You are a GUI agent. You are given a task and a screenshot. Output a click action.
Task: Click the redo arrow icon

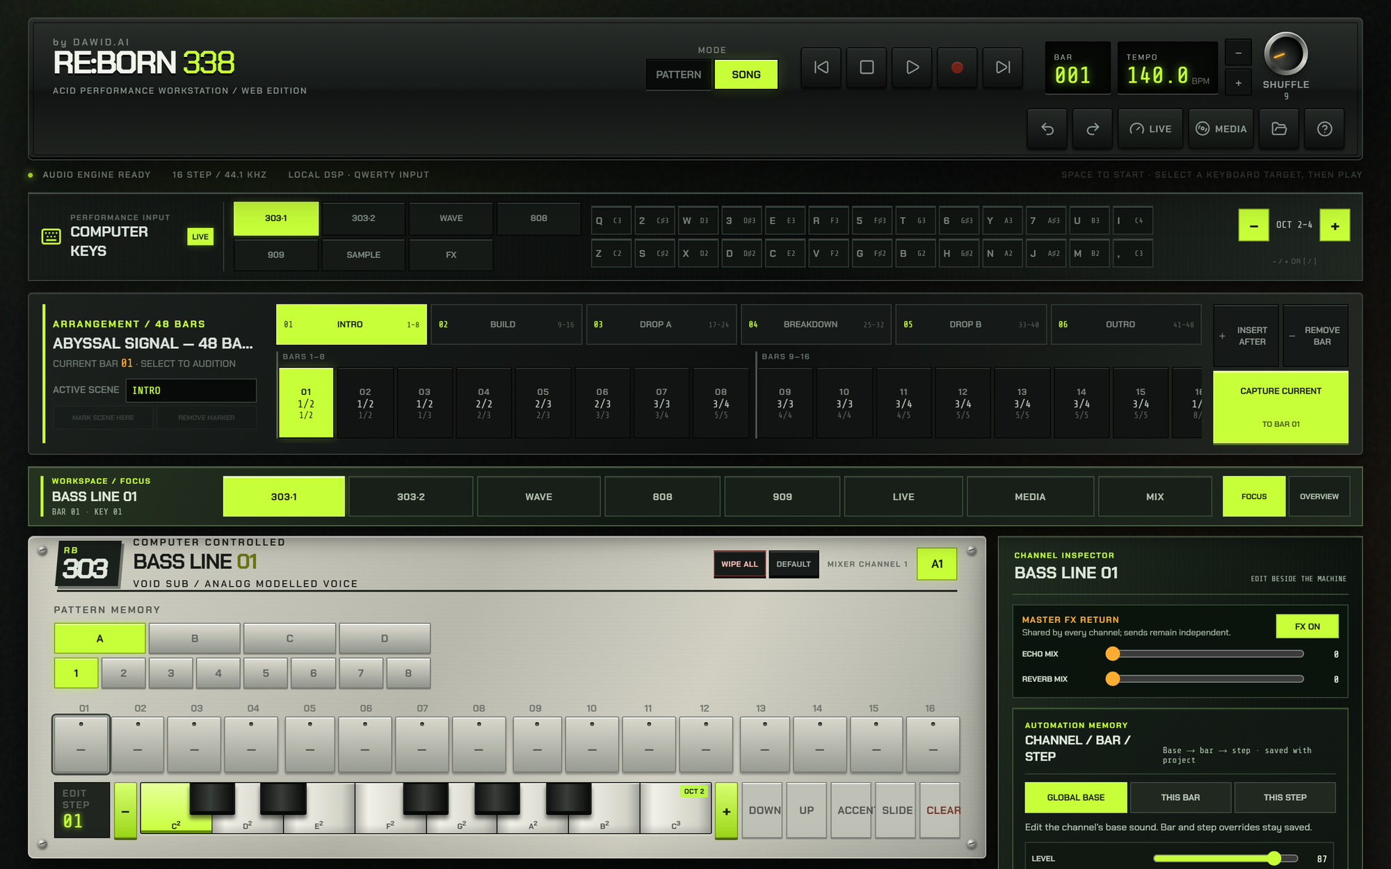coord(1093,129)
